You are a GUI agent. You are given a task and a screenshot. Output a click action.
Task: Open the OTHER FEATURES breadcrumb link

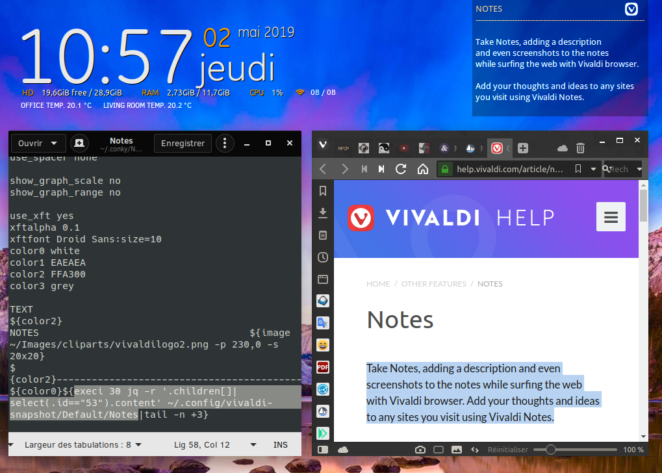pos(433,284)
